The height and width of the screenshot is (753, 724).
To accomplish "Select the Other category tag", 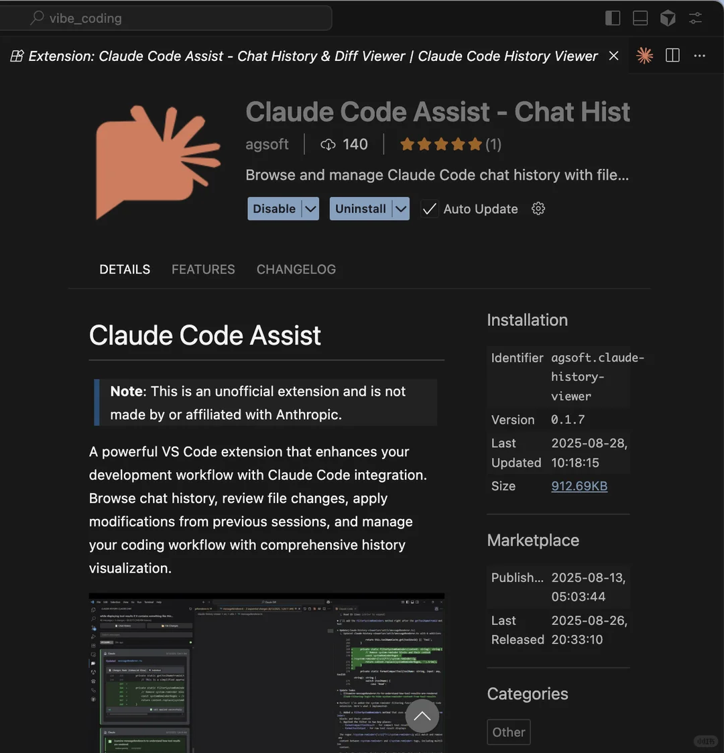I will tap(509, 732).
